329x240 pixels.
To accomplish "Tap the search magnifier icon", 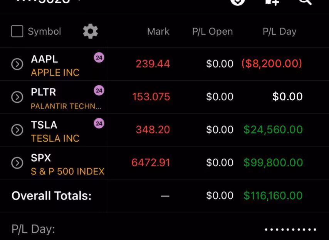I will point(305,2).
